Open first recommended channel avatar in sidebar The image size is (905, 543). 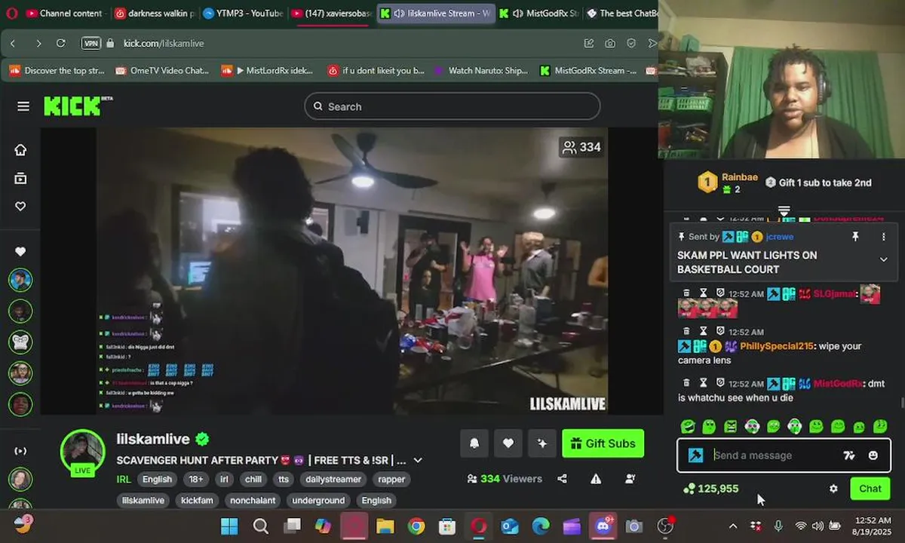20,280
